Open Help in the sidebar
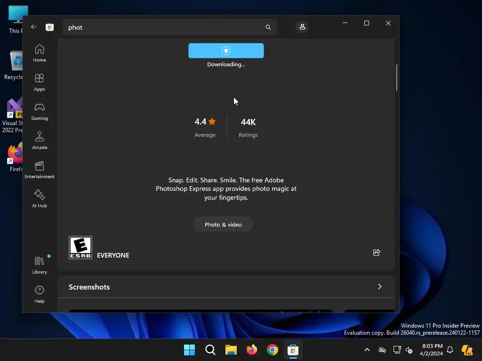 (x=40, y=294)
